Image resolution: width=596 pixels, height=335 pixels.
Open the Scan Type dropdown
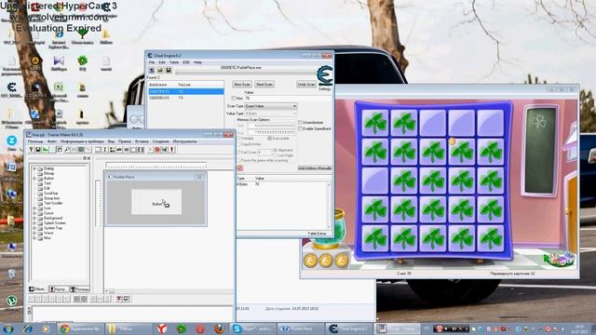tap(271, 106)
